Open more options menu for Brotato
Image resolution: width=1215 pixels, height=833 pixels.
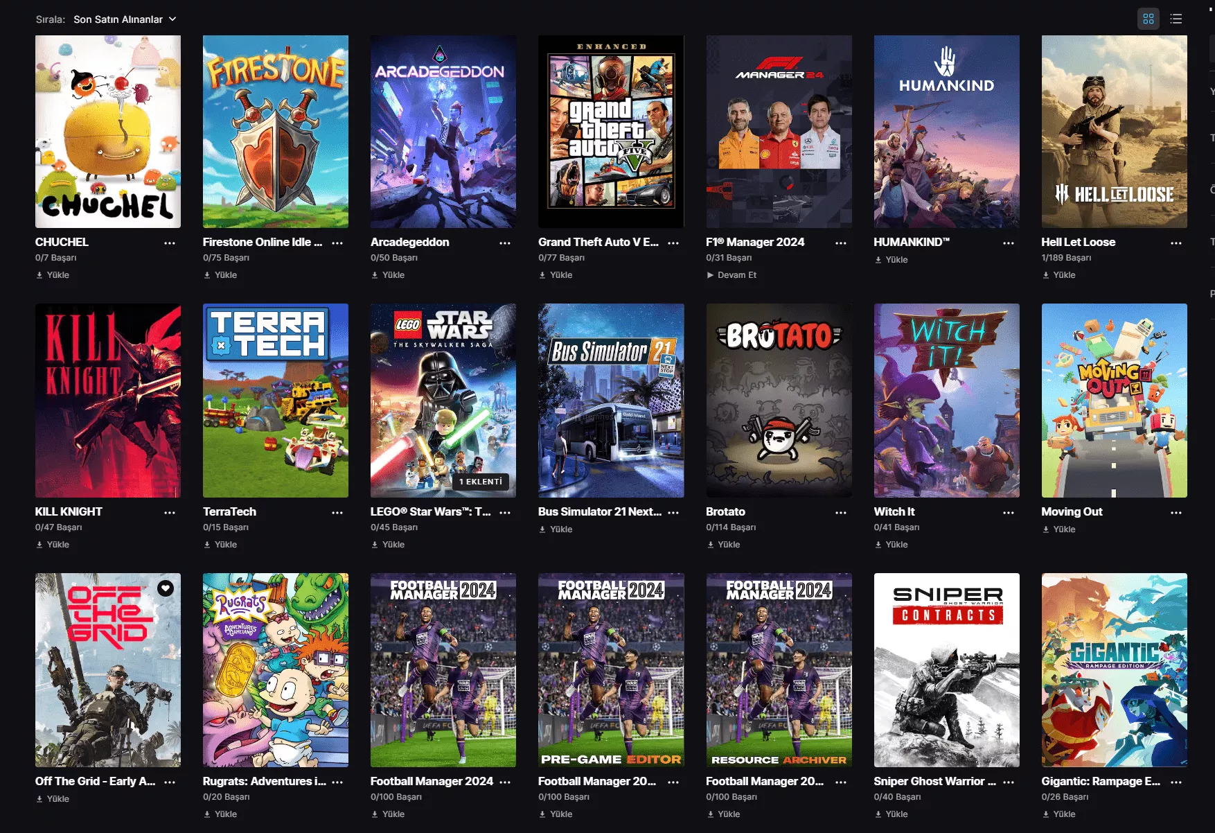pos(841,513)
